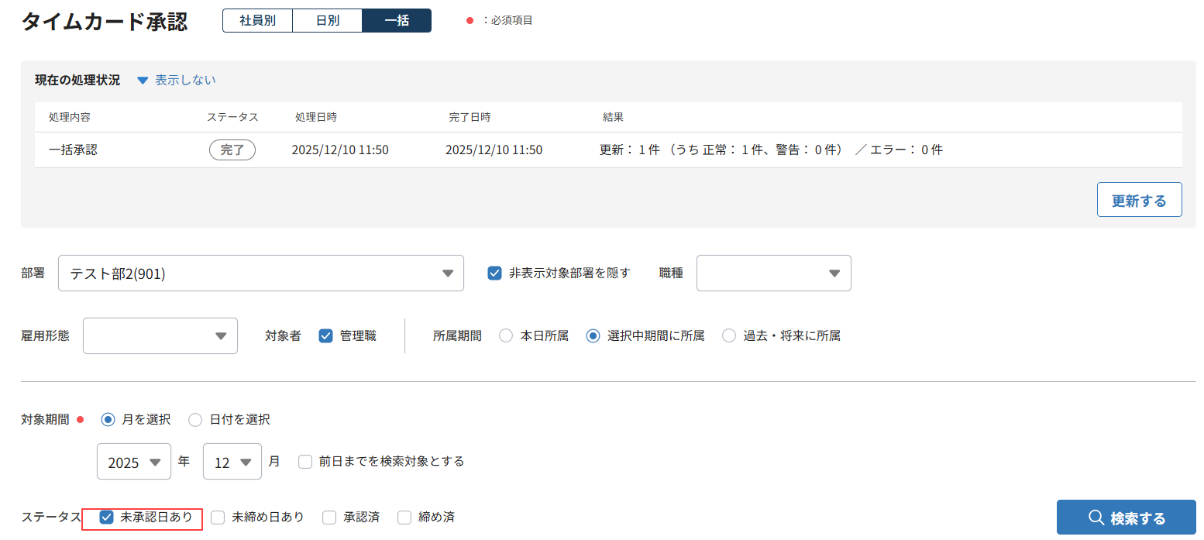Switch to the 日別 tab
Screen dimensions: 1204x540
pos(327,21)
